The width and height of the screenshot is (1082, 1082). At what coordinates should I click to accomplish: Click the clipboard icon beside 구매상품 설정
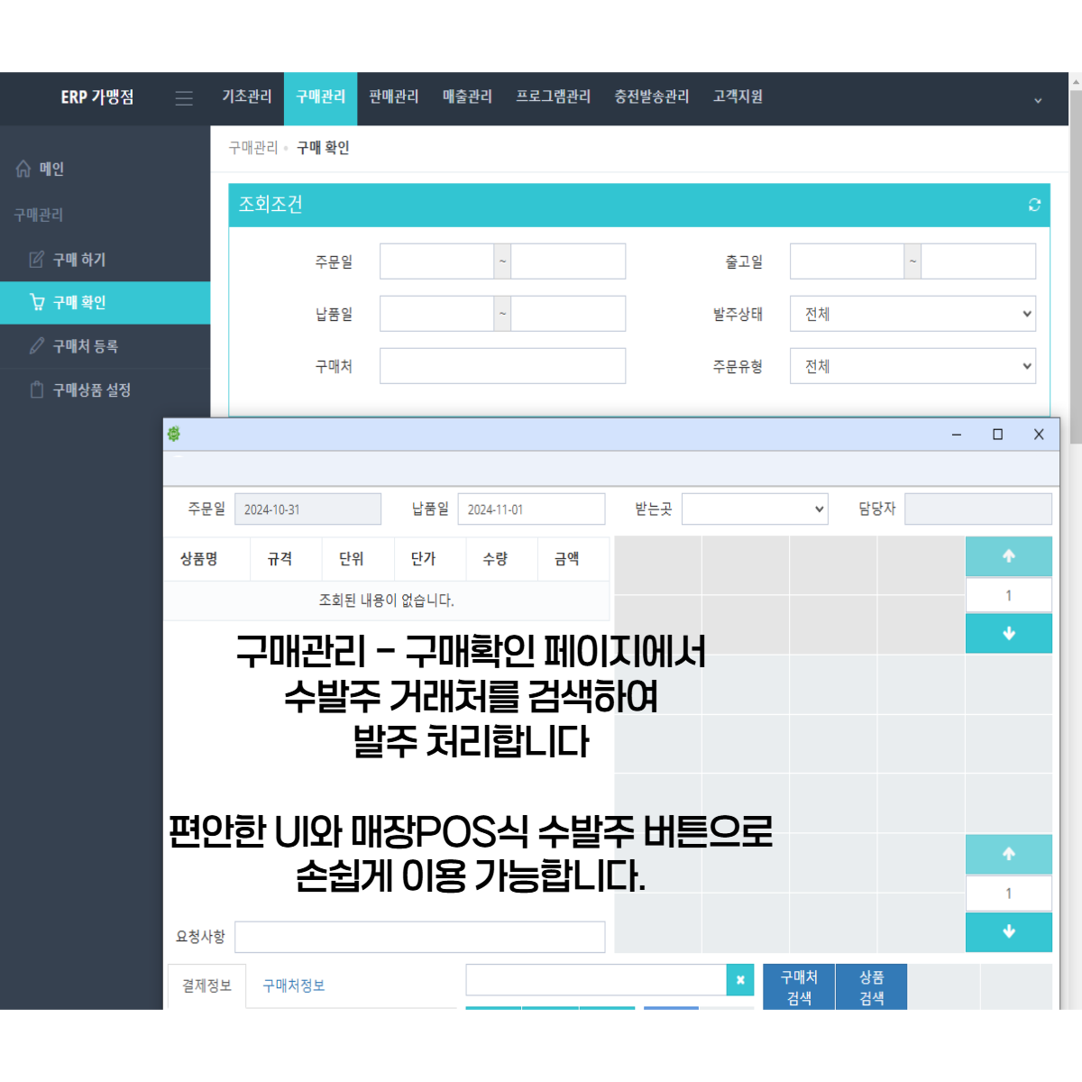[x=37, y=390]
